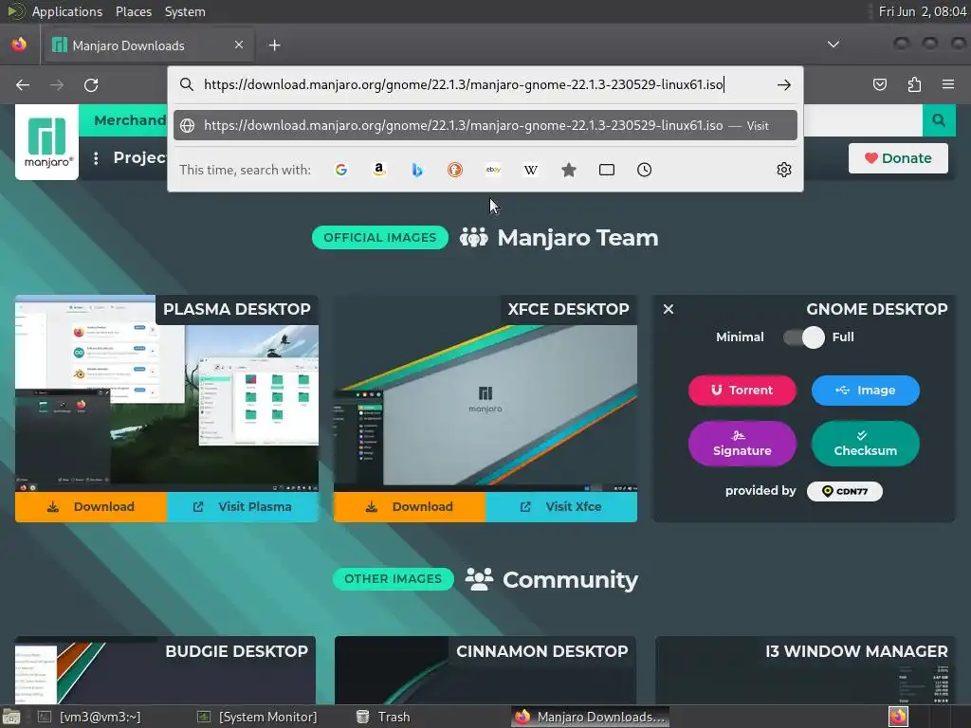Open Firefox hamburger application menu
971x728 pixels.
[x=948, y=84]
